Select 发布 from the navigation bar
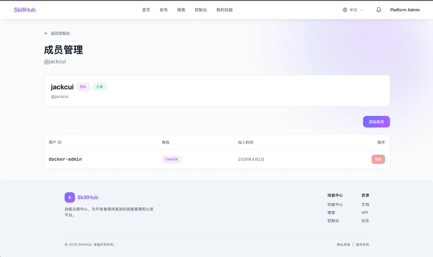This screenshot has height=257, width=433. click(164, 9)
